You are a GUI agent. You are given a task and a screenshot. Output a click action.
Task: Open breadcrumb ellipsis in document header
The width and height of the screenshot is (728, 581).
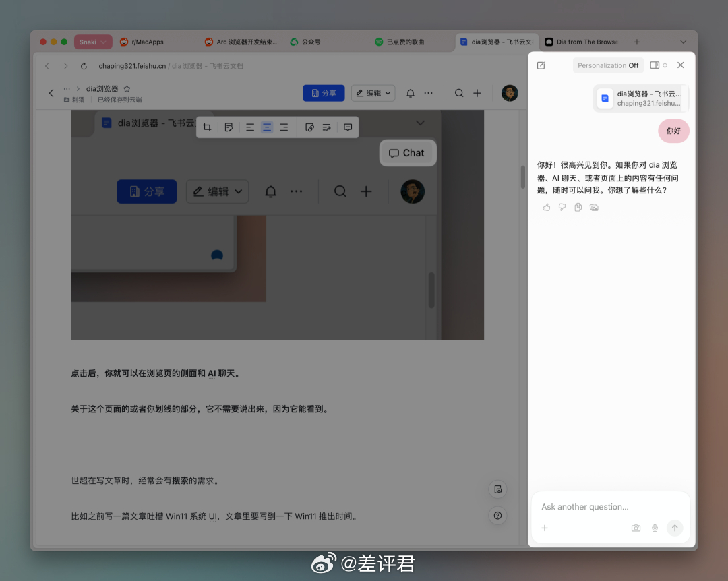click(67, 88)
